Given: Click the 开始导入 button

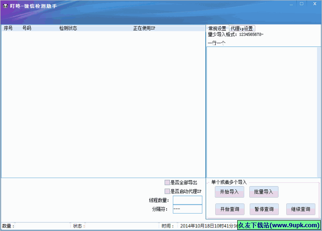Looking at the screenshot, I should (229, 192).
